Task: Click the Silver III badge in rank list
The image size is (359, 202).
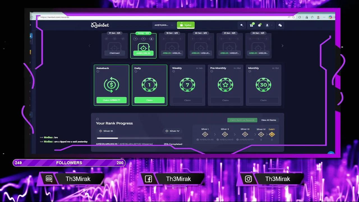Action: [245, 134]
